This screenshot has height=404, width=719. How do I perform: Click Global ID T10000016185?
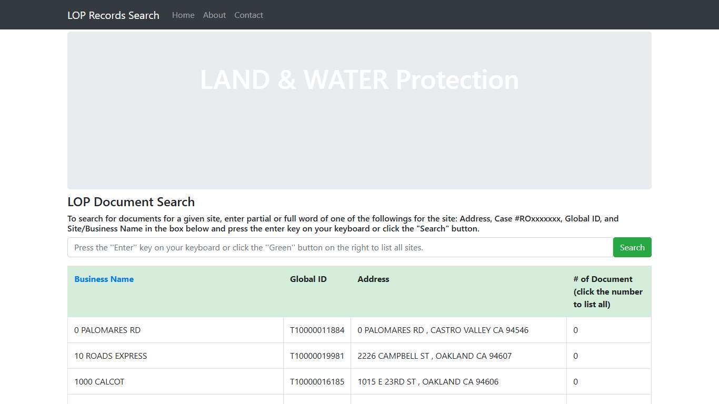(x=317, y=382)
